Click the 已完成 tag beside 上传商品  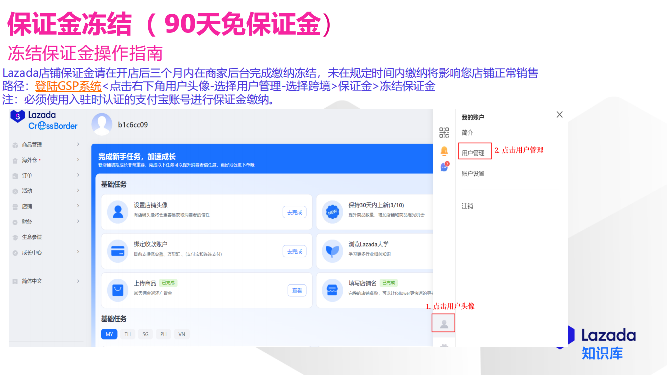click(x=168, y=283)
